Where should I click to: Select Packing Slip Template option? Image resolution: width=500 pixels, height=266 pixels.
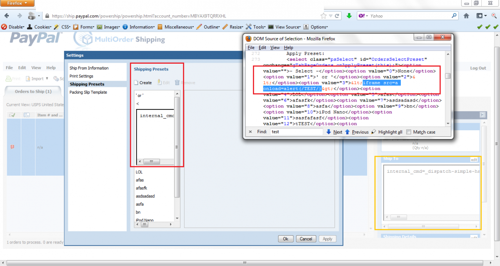tap(88, 92)
